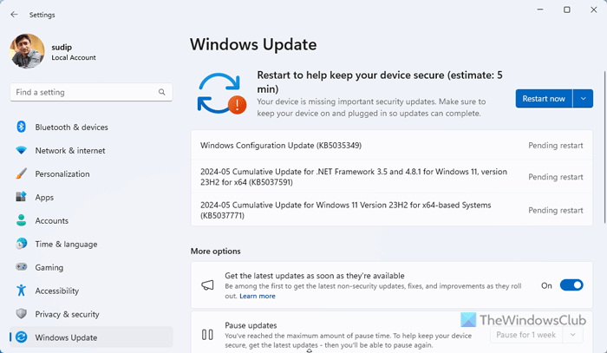Select Time & language category

91,245
